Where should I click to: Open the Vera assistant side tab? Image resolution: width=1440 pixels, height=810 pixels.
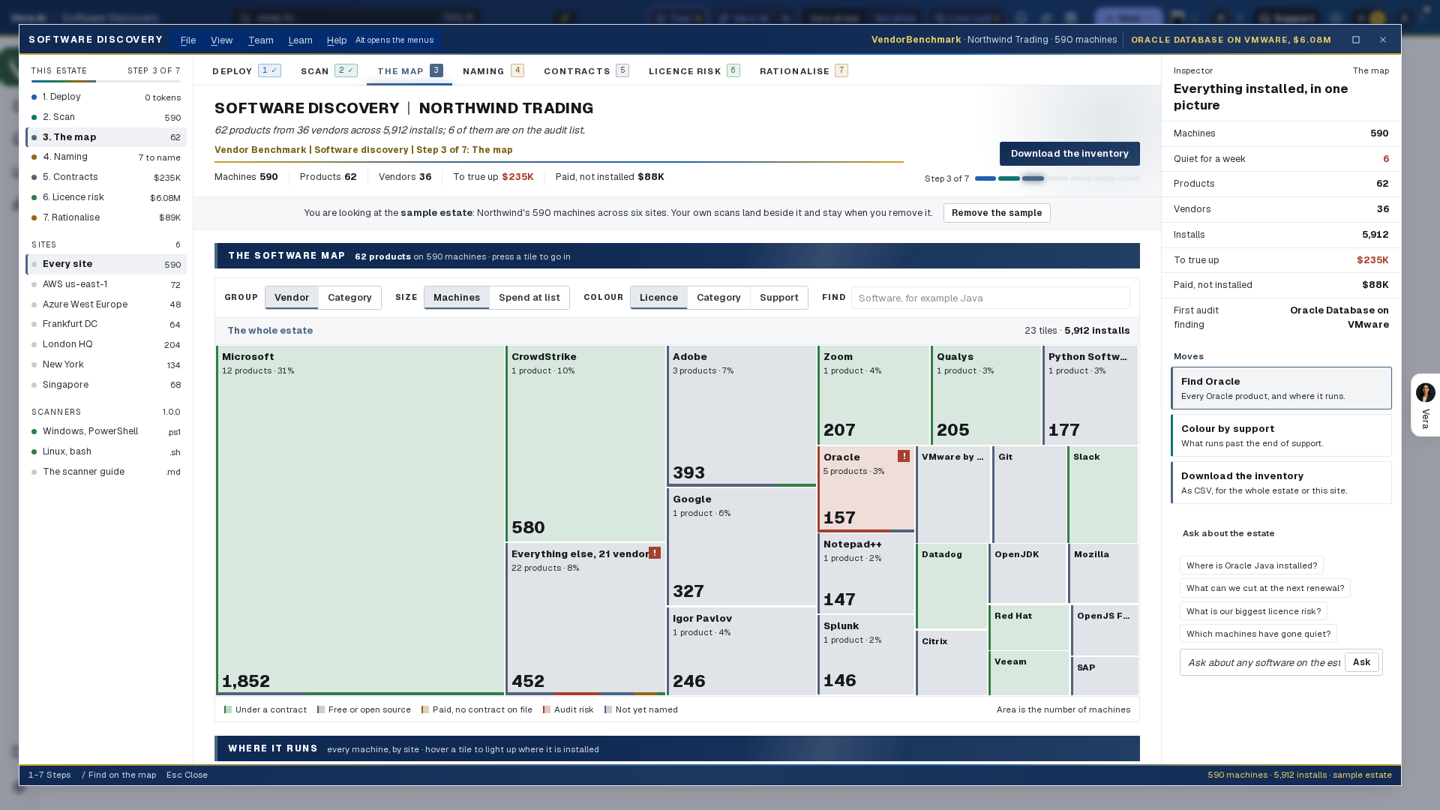1425,405
